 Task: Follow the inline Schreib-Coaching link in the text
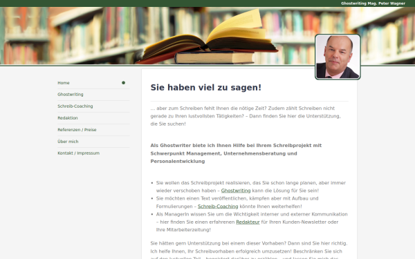pos(218,207)
